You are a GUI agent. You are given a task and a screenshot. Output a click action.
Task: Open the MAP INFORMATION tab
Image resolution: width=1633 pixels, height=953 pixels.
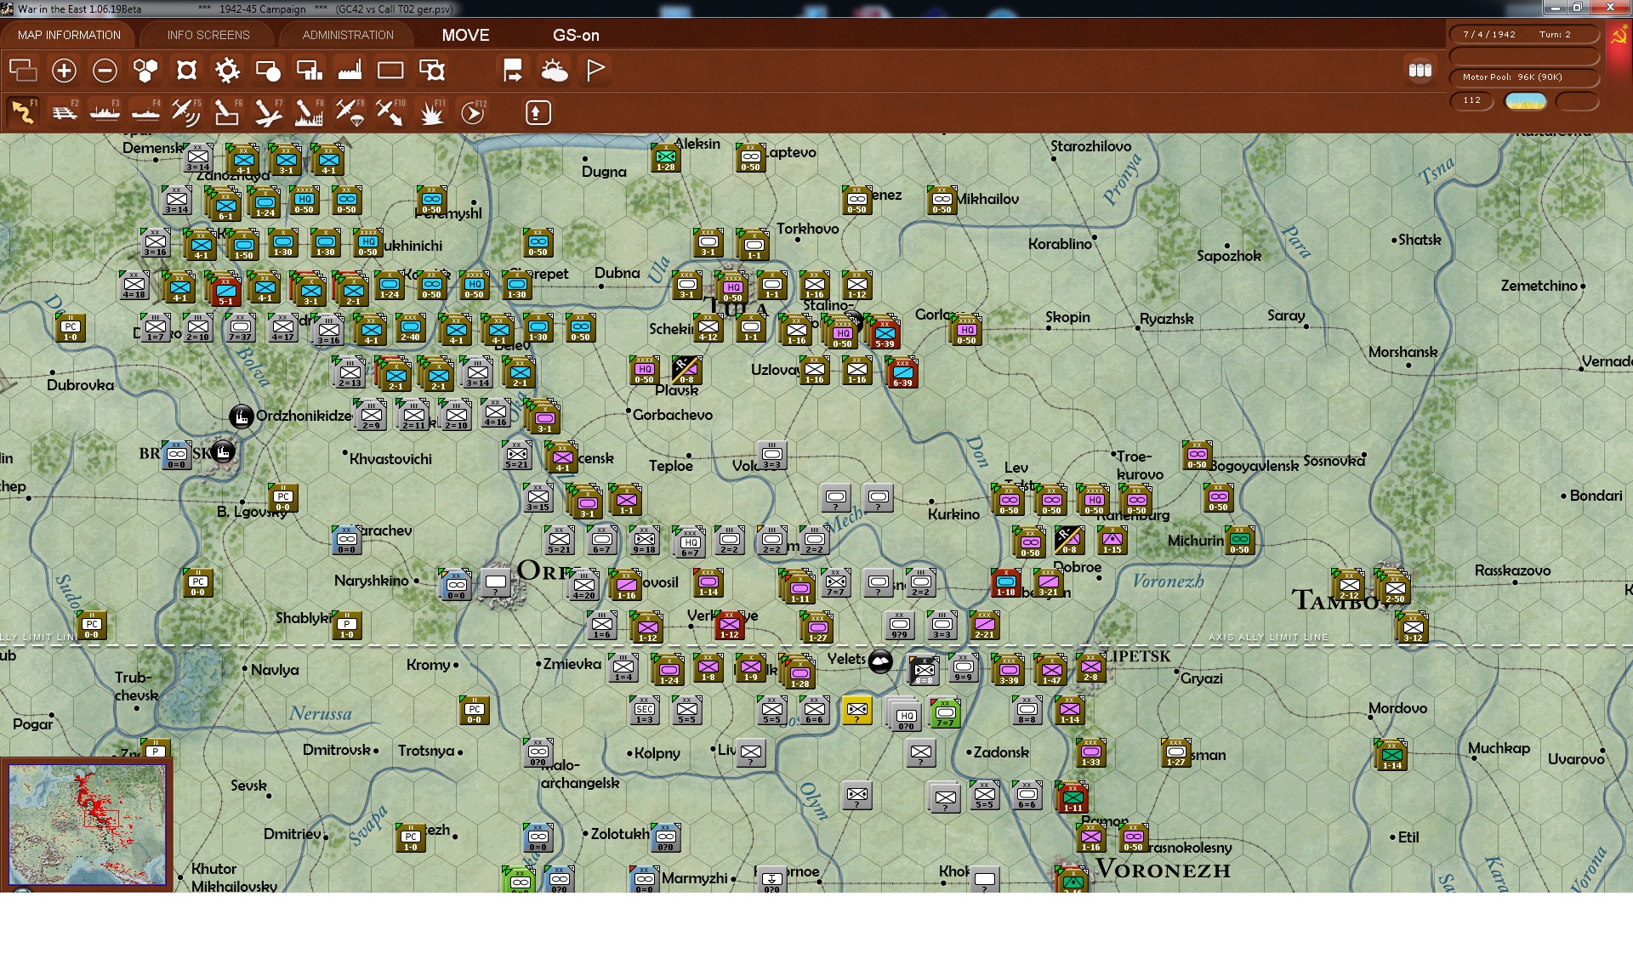[x=69, y=35]
